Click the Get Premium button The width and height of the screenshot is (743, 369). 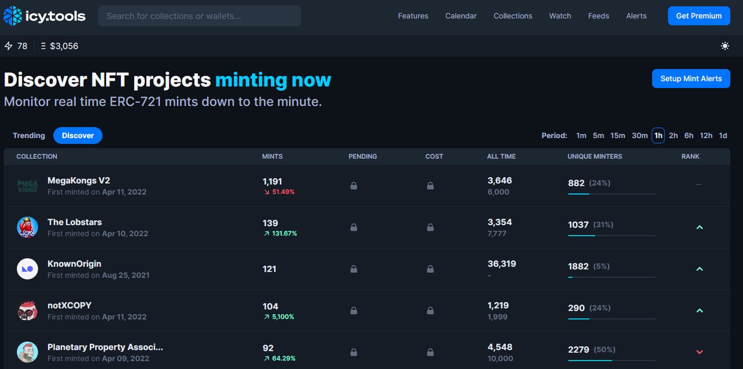pos(698,16)
